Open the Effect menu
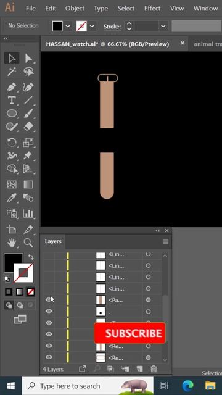The height and width of the screenshot is (395, 222). [x=152, y=8]
